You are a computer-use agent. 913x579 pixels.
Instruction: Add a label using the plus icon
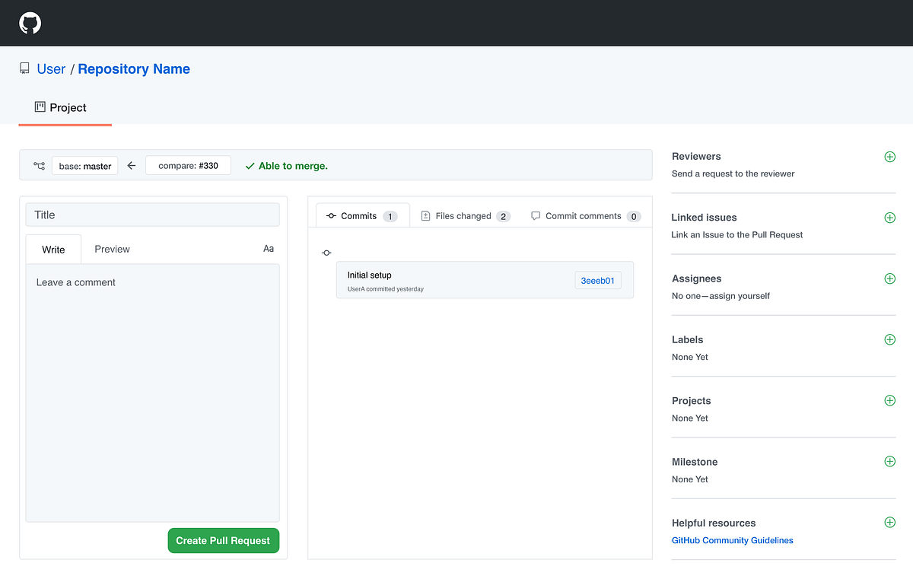tap(889, 339)
